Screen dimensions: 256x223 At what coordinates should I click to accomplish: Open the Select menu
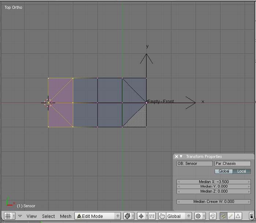(48, 216)
